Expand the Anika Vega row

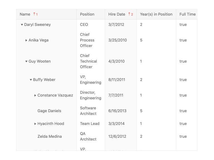coord(26,40)
